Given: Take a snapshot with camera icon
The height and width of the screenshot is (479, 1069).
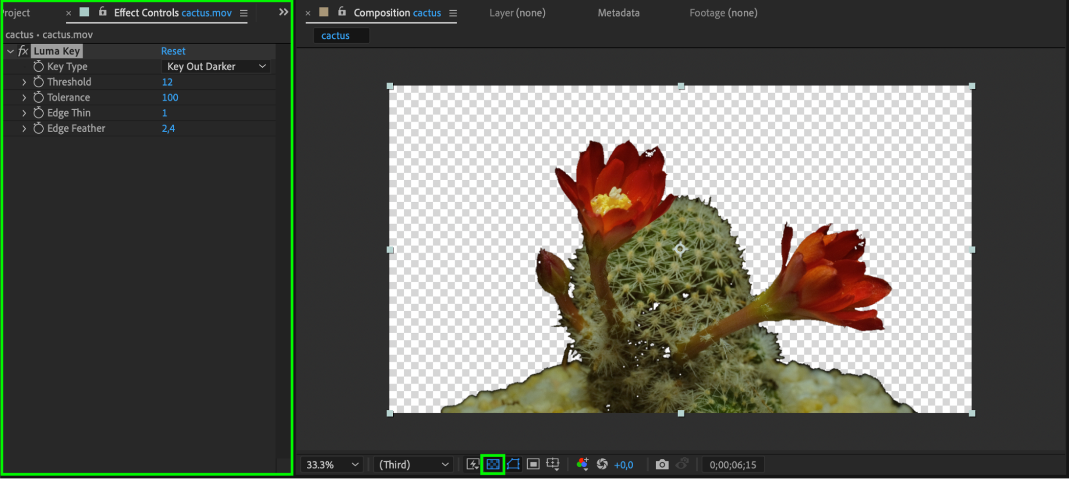Looking at the screenshot, I should click(662, 464).
